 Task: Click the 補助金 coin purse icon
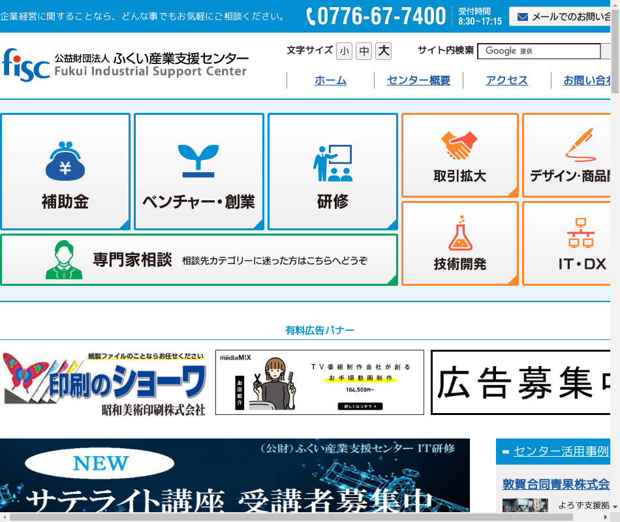tap(65, 162)
